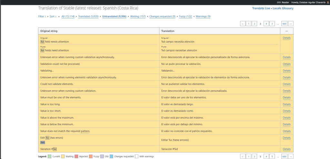
Task: Show Warnings (0) strings
Action: point(203,16)
